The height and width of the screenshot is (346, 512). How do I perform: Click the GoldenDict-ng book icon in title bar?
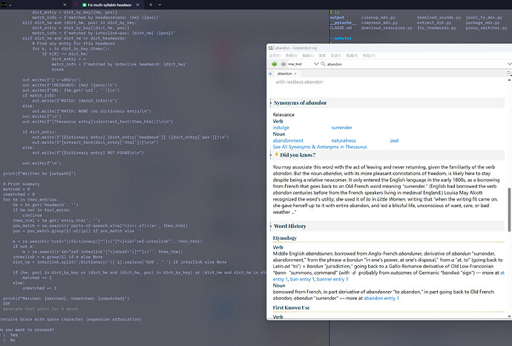(271, 48)
